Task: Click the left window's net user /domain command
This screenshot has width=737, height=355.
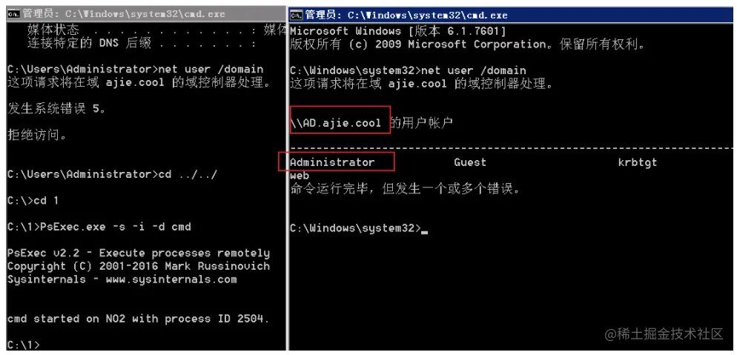Action: pos(211,70)
